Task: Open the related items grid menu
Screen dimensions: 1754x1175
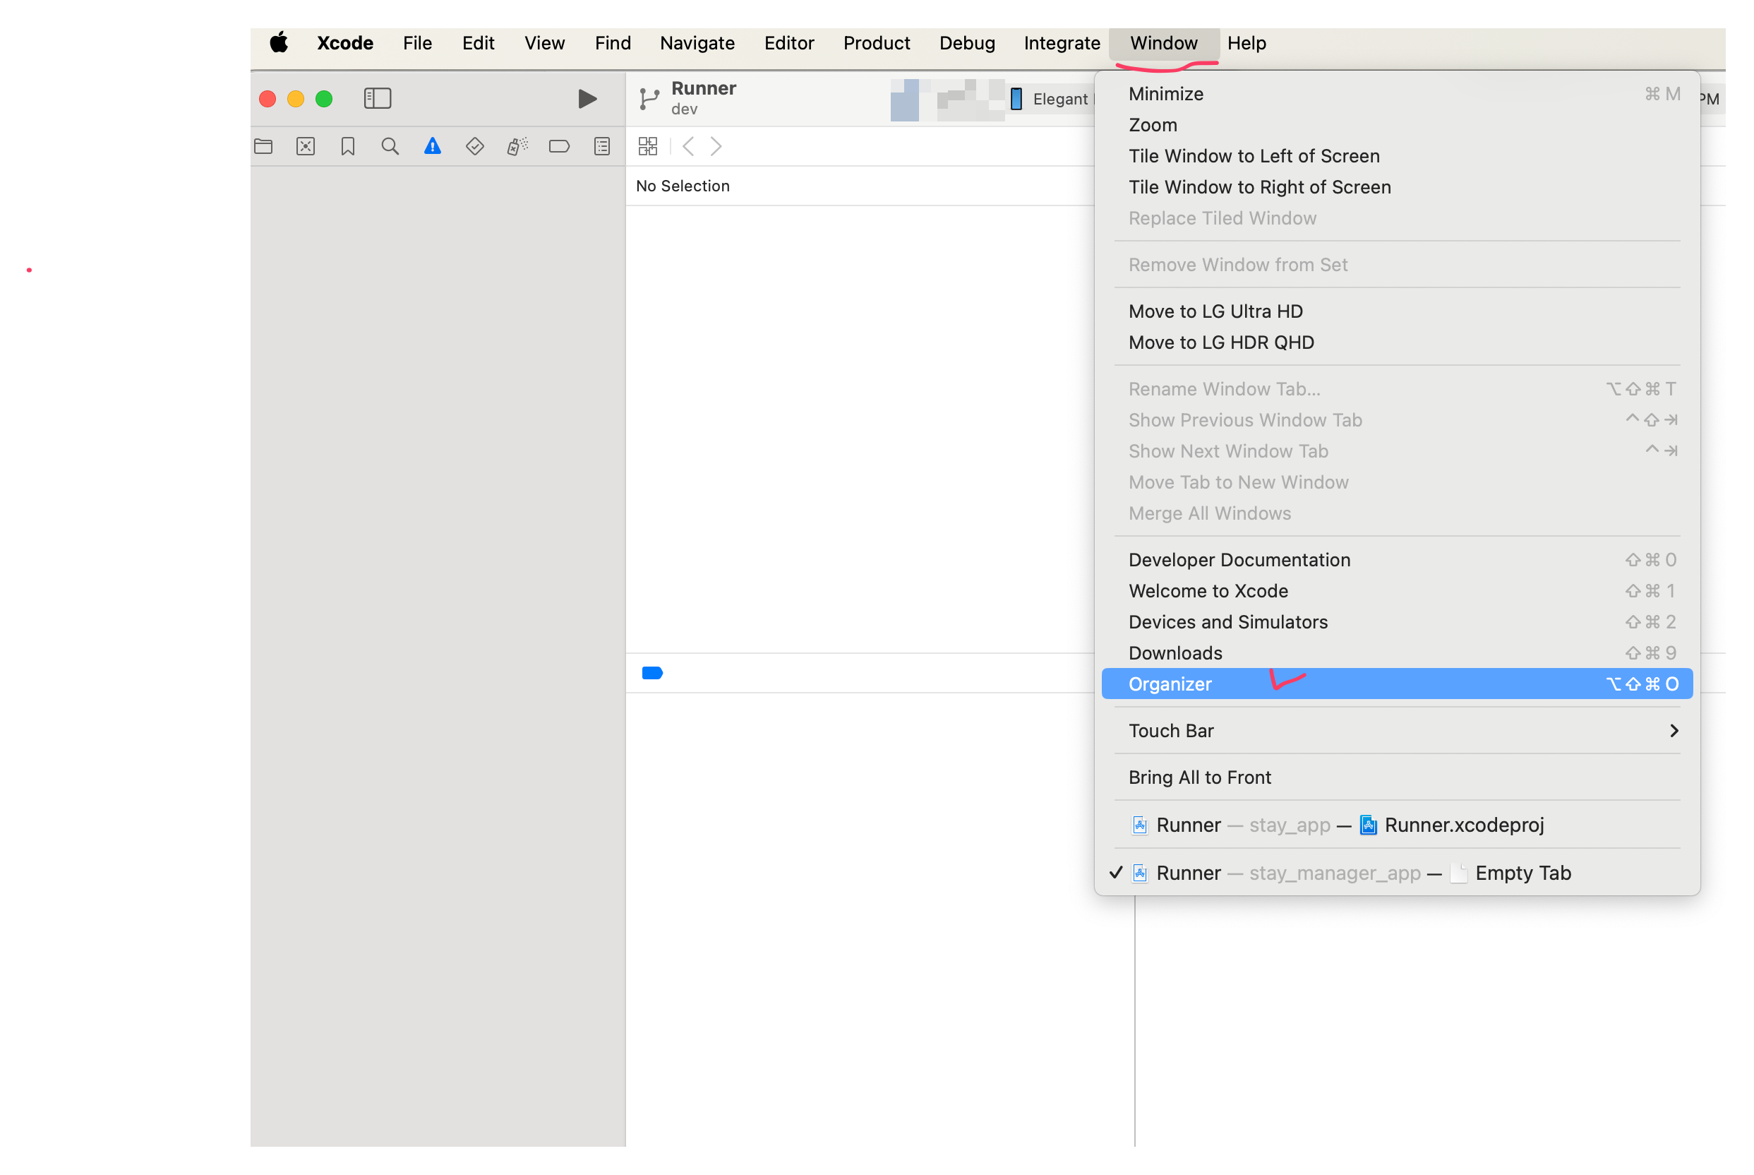Action: click(x=648, y=146)
